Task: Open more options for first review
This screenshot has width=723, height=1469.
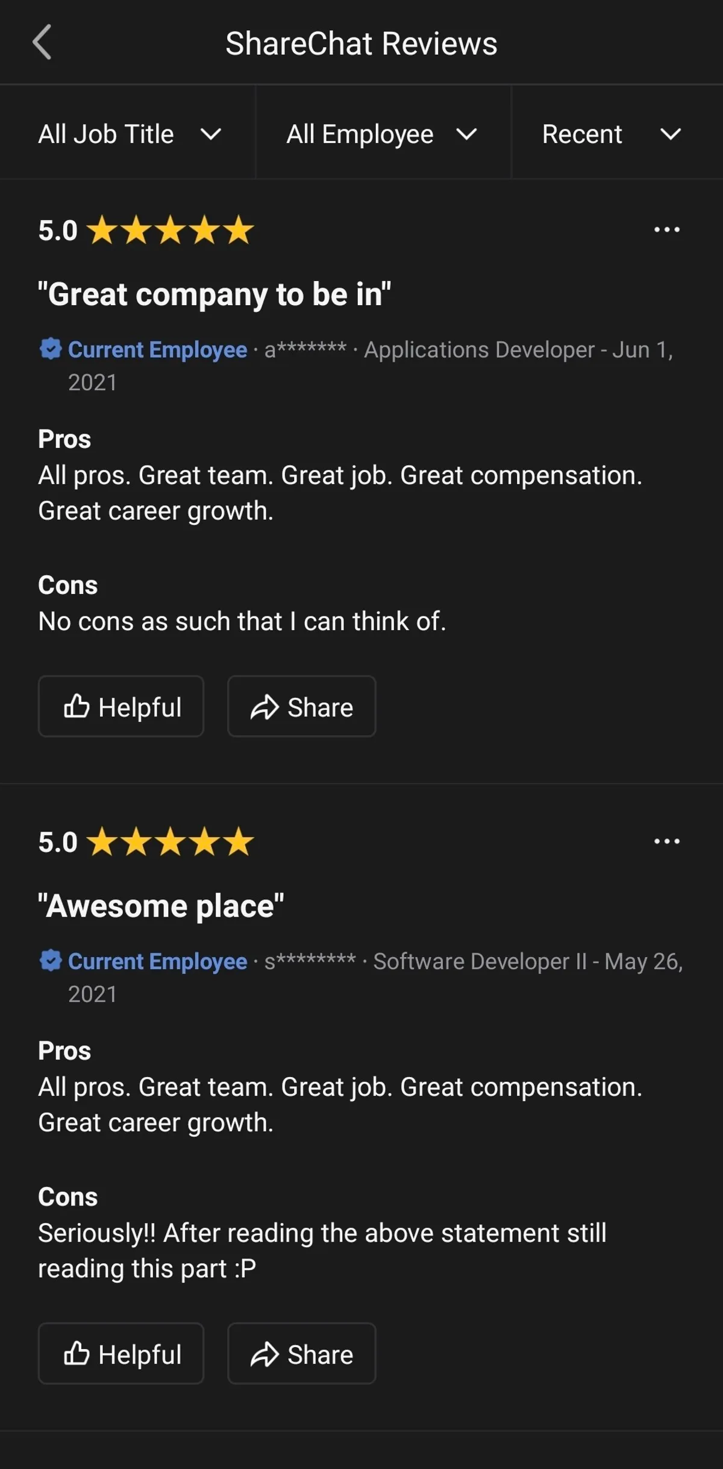Action: point(666,230)
